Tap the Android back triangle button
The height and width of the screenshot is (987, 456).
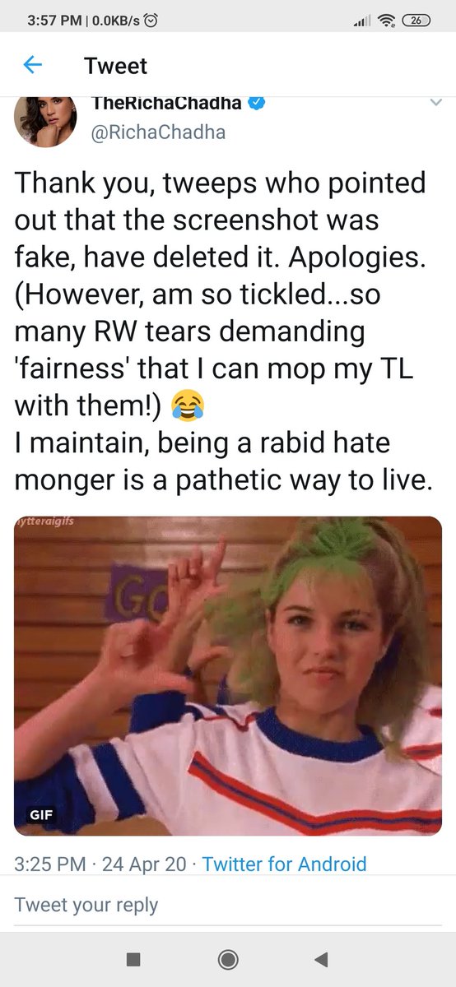coord(322,958)
